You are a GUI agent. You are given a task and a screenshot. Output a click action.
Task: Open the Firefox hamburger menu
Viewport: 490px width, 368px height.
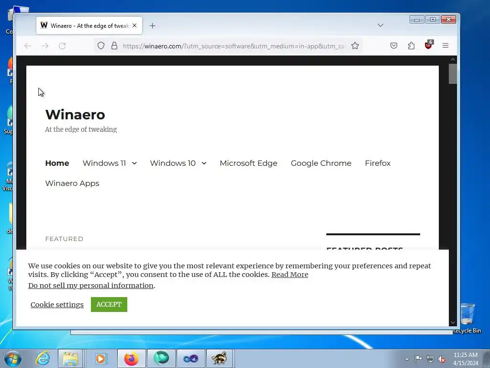click(x=445, y=46)
